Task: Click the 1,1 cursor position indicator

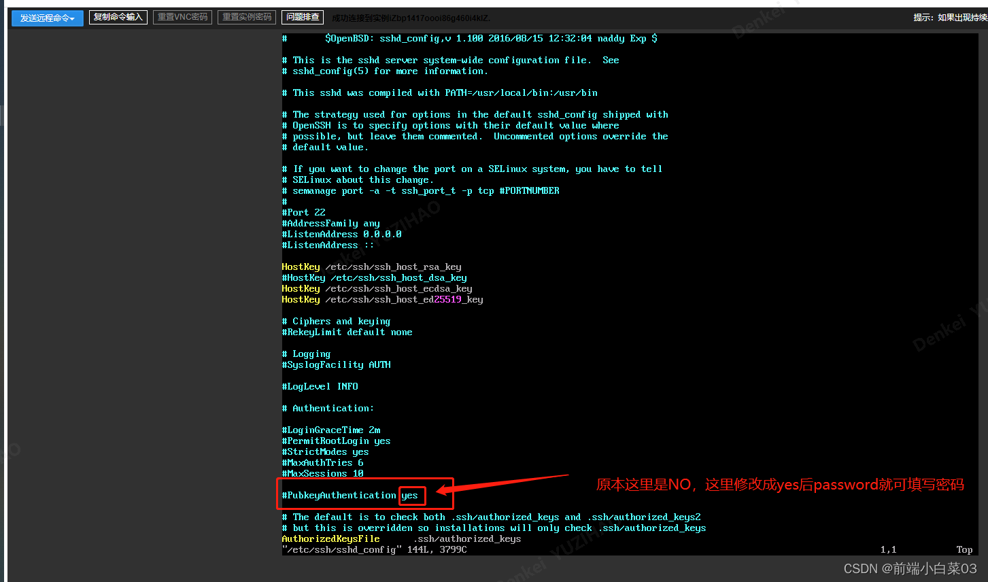Action: (889, 549)
